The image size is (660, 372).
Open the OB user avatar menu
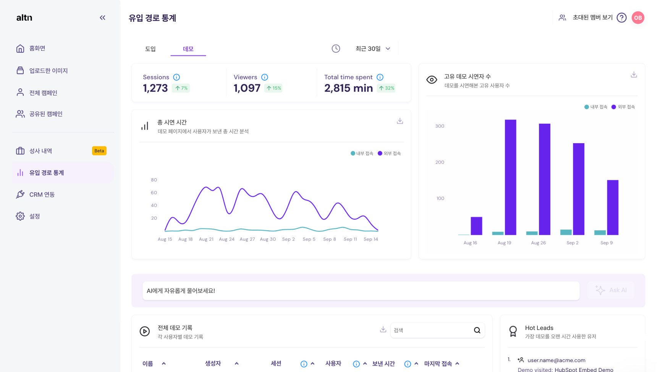[x=638, y=18]
